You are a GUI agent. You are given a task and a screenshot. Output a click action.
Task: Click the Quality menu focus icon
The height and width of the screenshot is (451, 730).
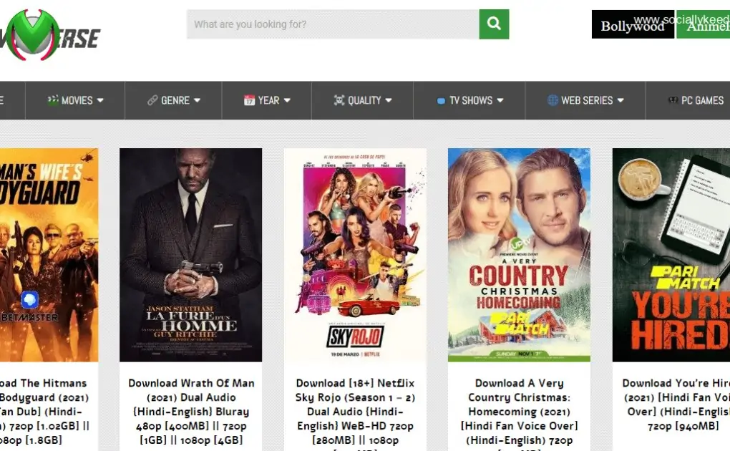(339, 100)
